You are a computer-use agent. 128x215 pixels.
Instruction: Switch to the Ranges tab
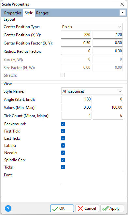42,13
